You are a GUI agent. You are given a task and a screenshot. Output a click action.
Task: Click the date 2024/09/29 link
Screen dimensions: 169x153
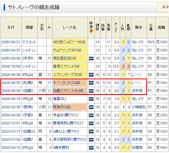11,74
